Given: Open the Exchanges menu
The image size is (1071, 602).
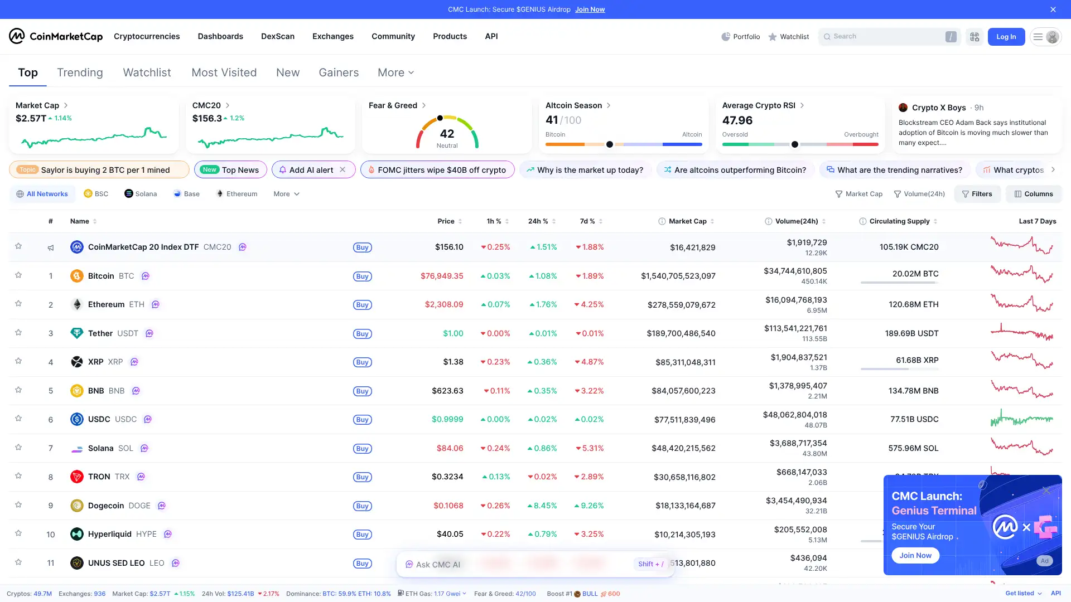Looking at the screenshot, I should click(333, 36).
